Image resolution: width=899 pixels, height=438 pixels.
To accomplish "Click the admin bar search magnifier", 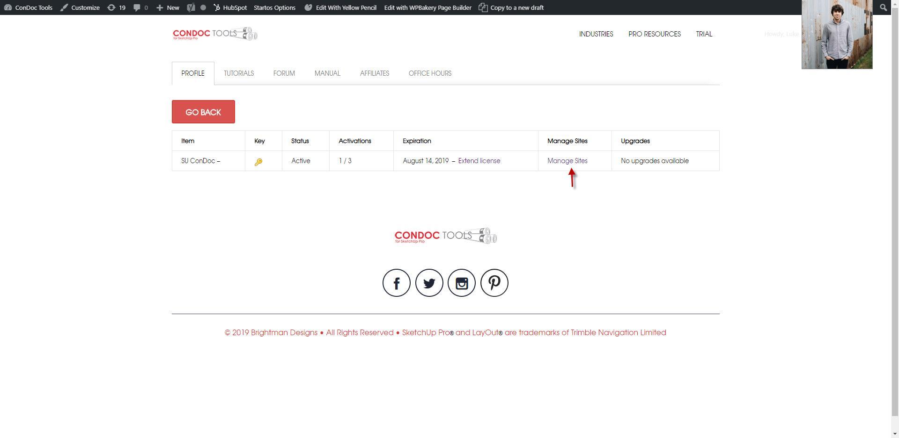I will click(883, 7).
